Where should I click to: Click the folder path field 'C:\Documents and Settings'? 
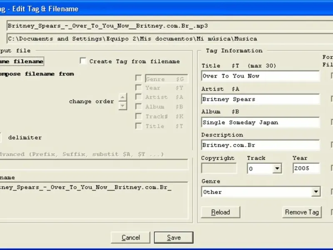coord(170,39)
